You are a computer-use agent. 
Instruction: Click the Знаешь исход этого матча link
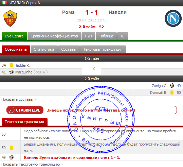pos(91,110)
